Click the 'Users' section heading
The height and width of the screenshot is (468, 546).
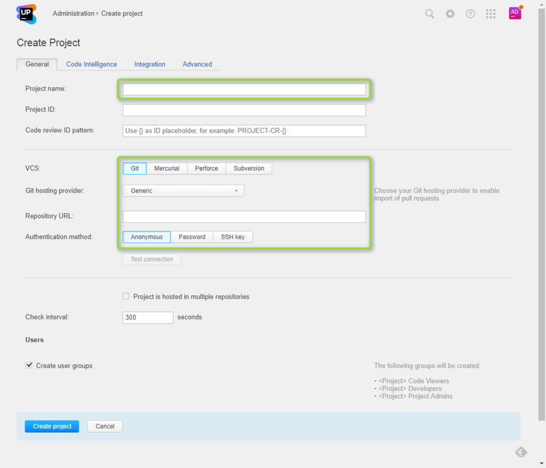pos(35,340)
